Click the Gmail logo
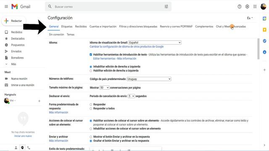The image size is (269, 151). 21,7
